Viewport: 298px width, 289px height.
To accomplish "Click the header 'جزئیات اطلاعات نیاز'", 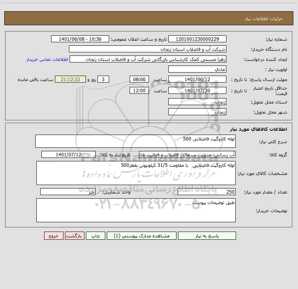I will coord(264,19).
